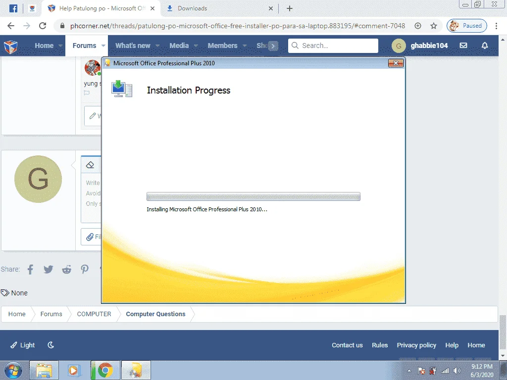The image size is (507, 380).
Task: Click the address bar URL
Action: [x=238, y=26]
